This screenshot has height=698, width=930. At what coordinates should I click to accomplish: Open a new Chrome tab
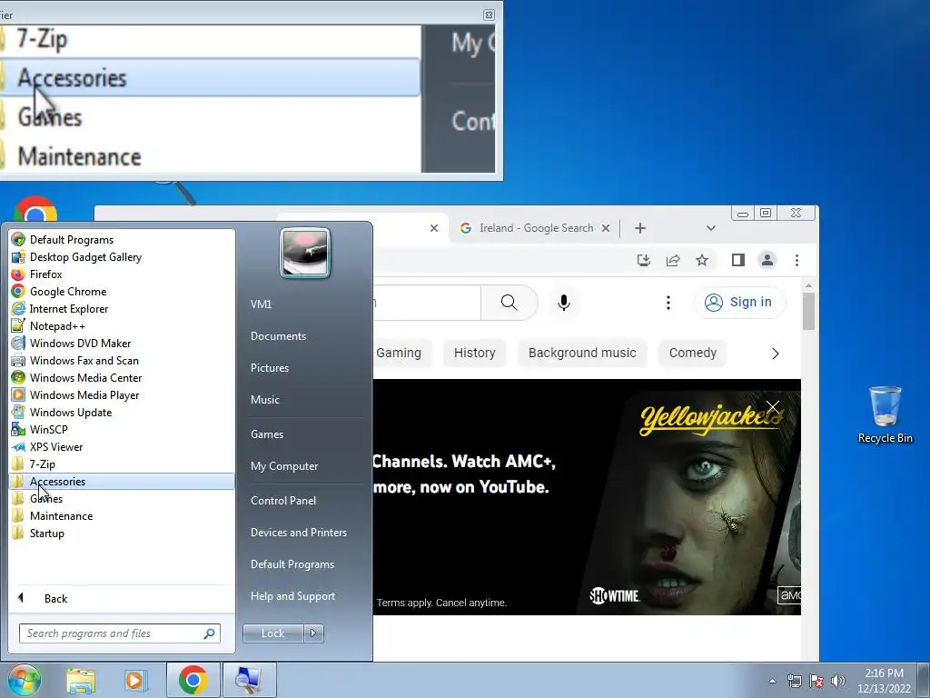[640, 228]
